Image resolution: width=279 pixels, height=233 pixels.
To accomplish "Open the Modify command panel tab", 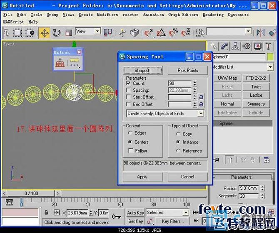I will [x=224, y=47].
